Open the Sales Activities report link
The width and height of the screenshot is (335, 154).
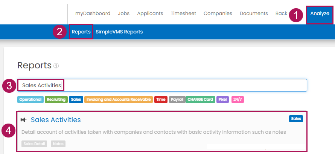56,120
